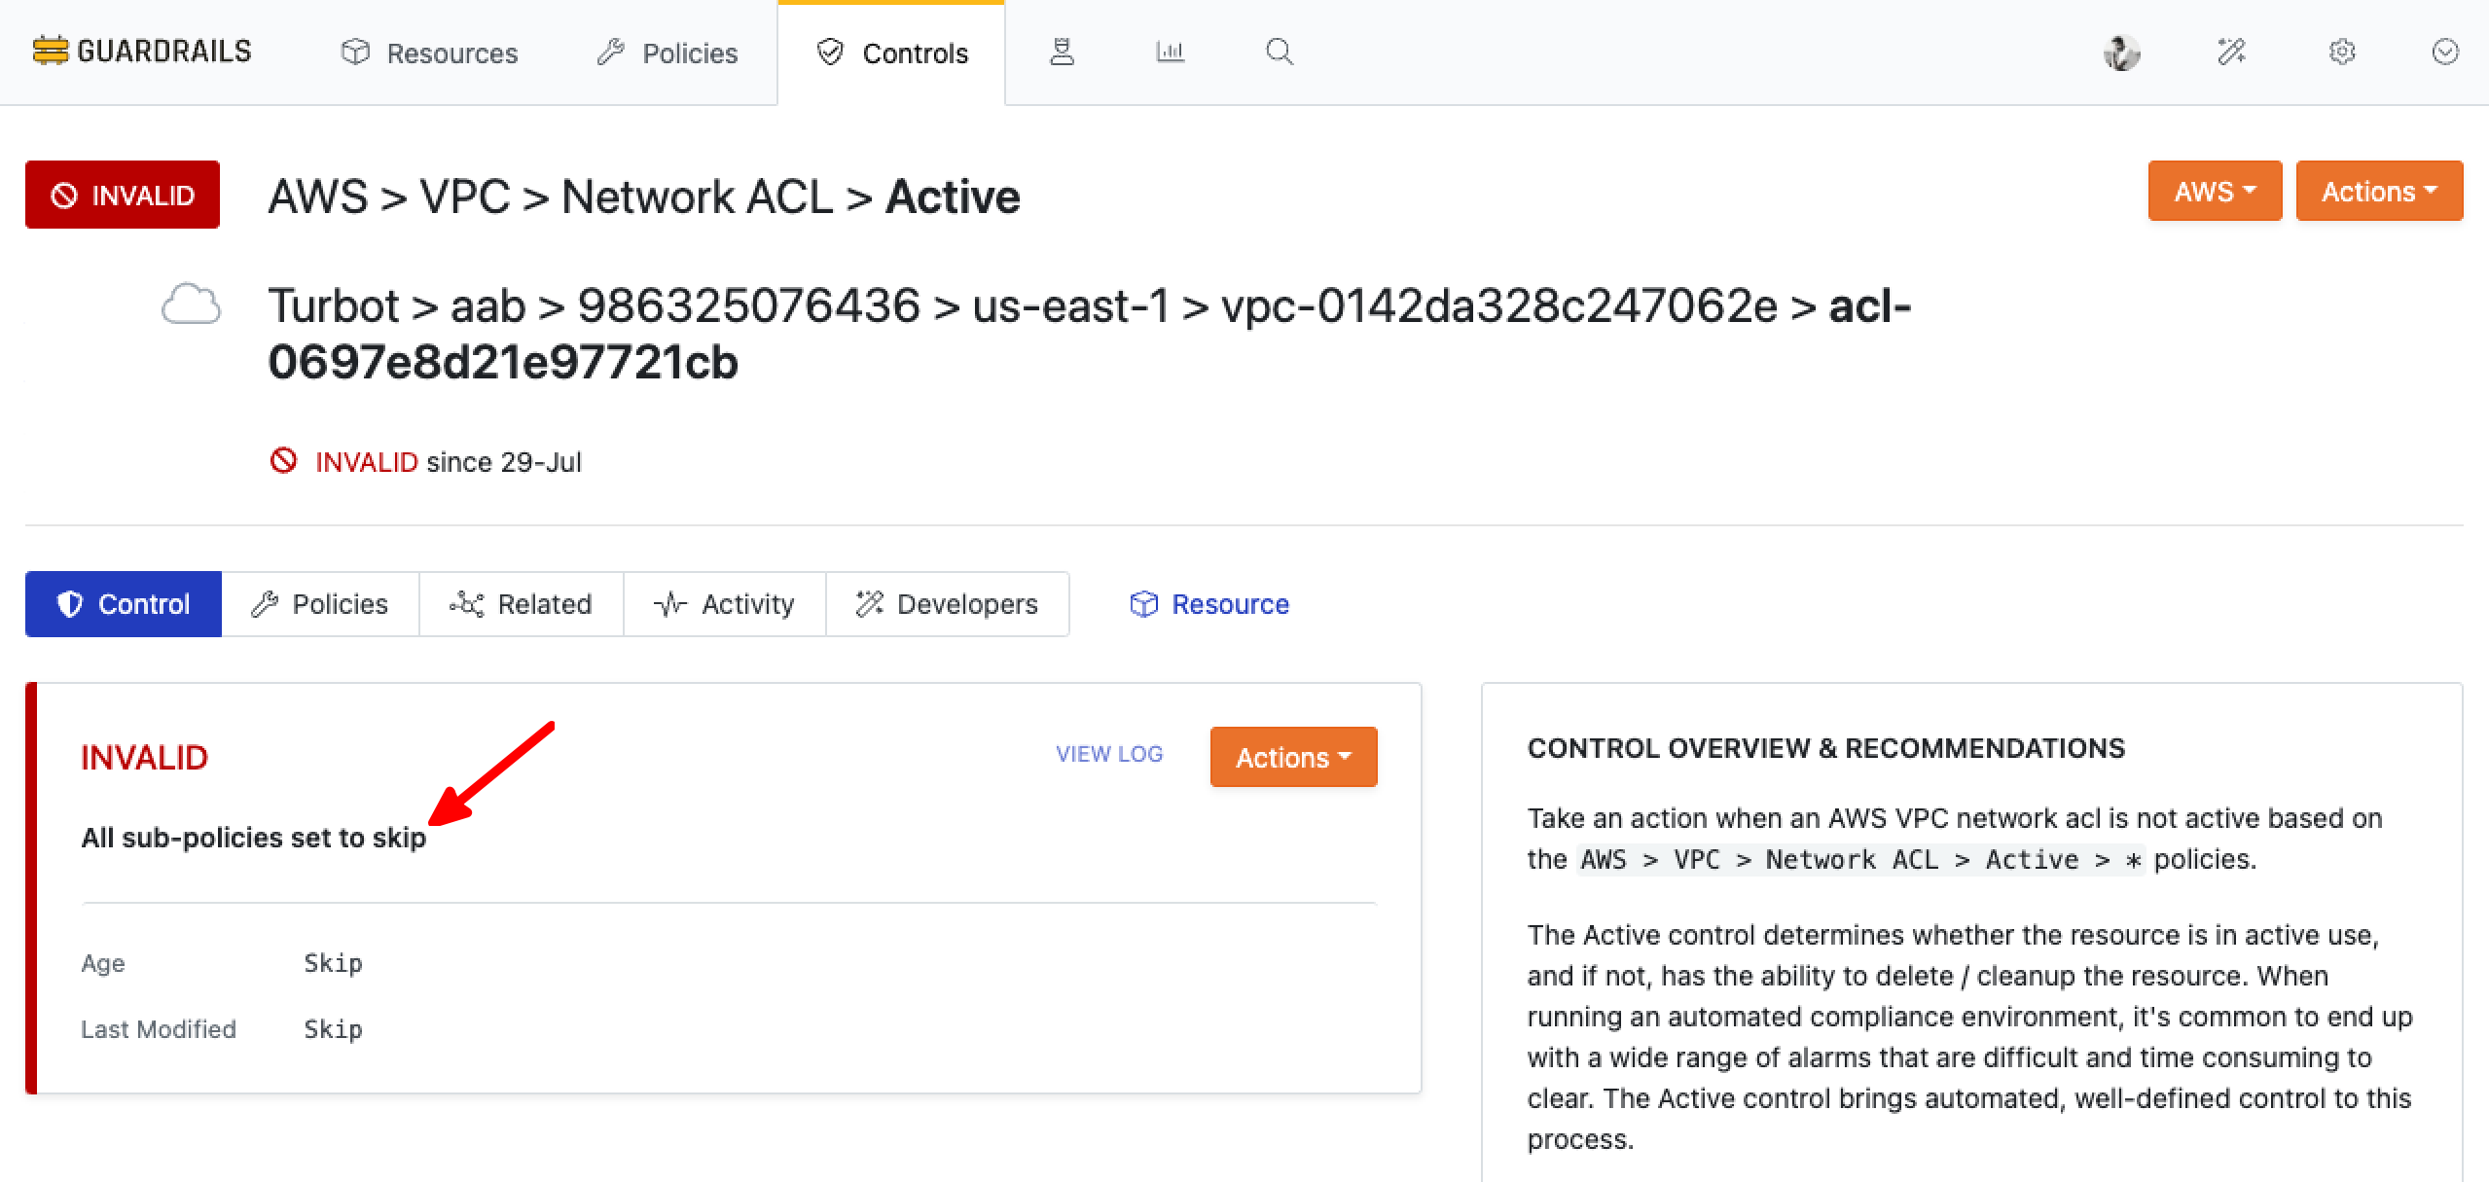
Task: Open the Resource link tab
Action: 1208,603
